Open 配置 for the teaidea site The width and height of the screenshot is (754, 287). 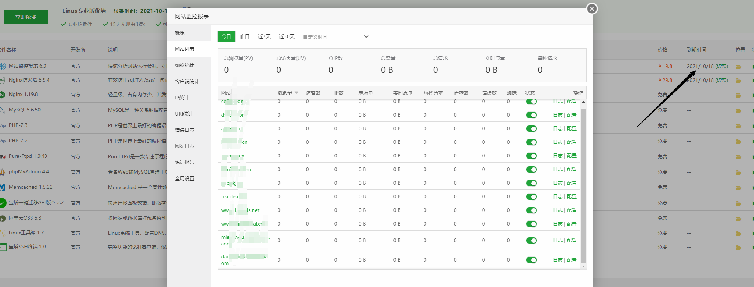572,196
